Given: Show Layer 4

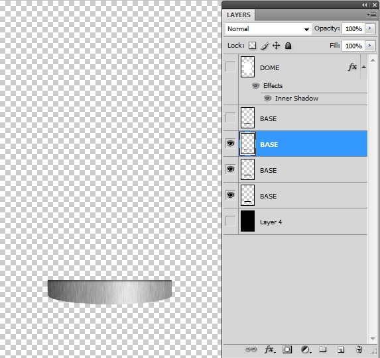Looking at the screenshot, I should [231, 221].
